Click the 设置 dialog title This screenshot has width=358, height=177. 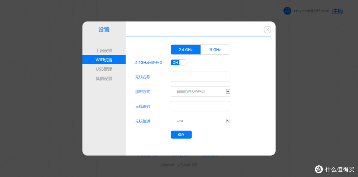point(104,30)
